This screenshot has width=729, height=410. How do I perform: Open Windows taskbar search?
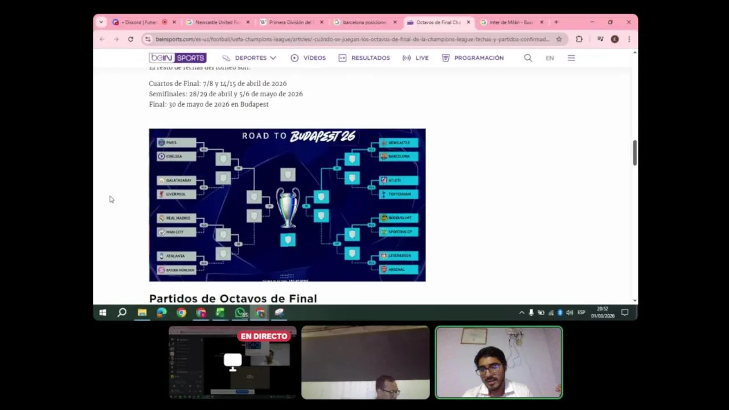(122, 313)
